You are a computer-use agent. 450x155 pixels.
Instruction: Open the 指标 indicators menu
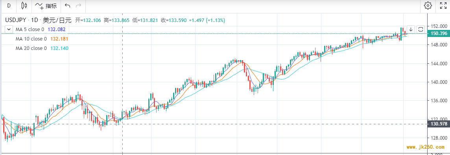pyautogui.click(x=46, y=6)
